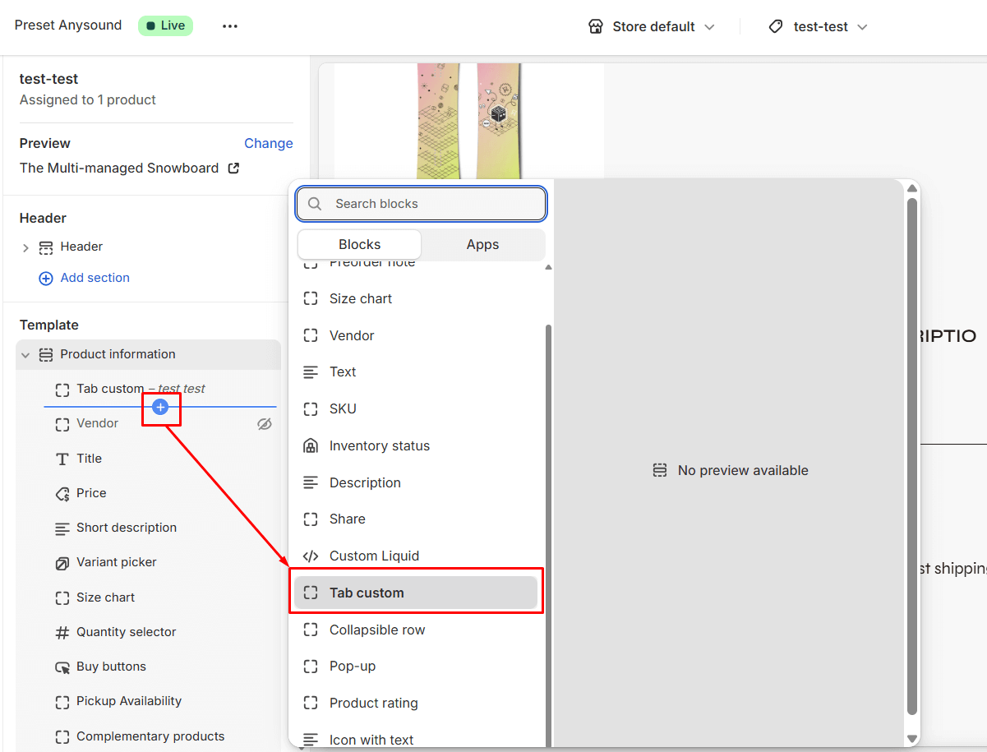Click the blue plus icon above Vendor block

pos(161,408)
